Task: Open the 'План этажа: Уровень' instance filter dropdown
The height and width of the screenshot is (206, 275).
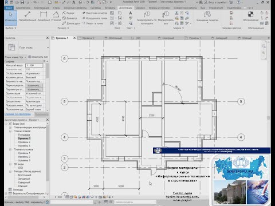Action: pos(15,57)
